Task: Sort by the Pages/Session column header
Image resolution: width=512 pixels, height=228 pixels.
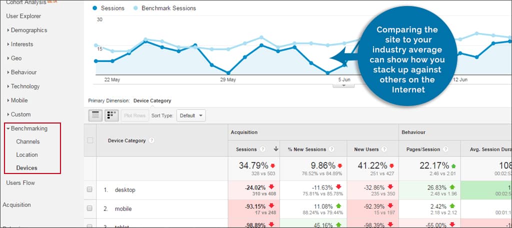Action: 423,149
